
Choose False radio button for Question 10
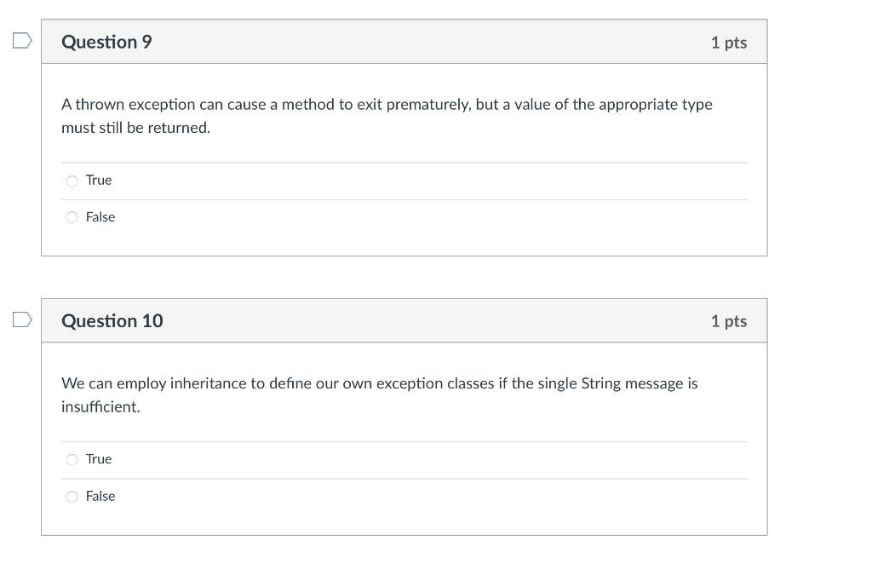[x=72, y=497]
